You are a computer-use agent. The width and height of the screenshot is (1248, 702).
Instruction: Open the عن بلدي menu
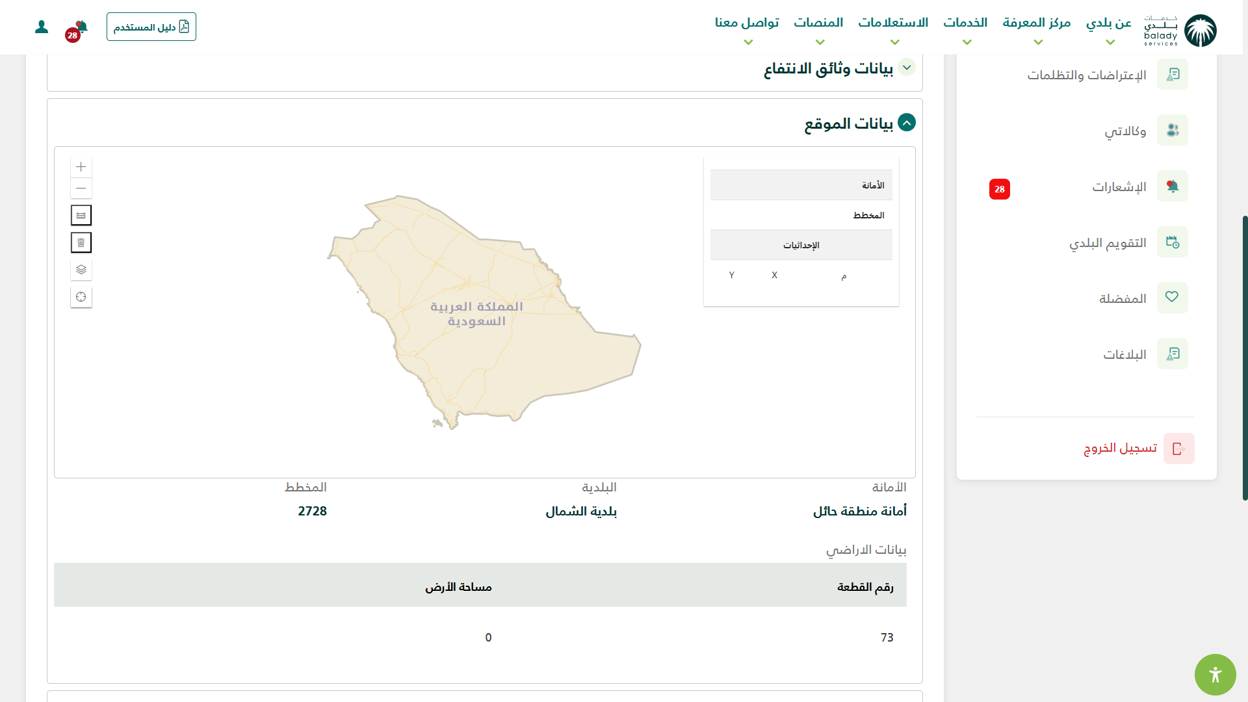click(x=1108, y=29)
